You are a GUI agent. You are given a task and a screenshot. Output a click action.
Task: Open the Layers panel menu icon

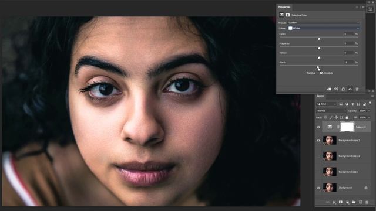coord(372,96)
